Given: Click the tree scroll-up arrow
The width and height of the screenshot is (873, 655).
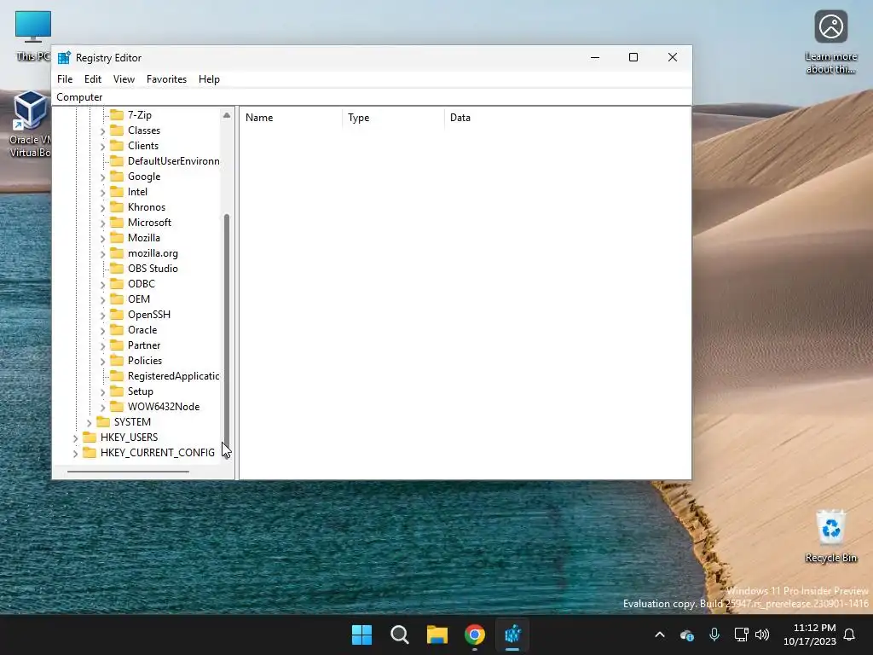Looking at the screenshot, I should pyautogui.click(x=227, y=115).
